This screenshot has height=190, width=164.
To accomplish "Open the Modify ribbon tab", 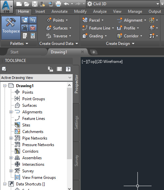I will click(x=80, y=11).
